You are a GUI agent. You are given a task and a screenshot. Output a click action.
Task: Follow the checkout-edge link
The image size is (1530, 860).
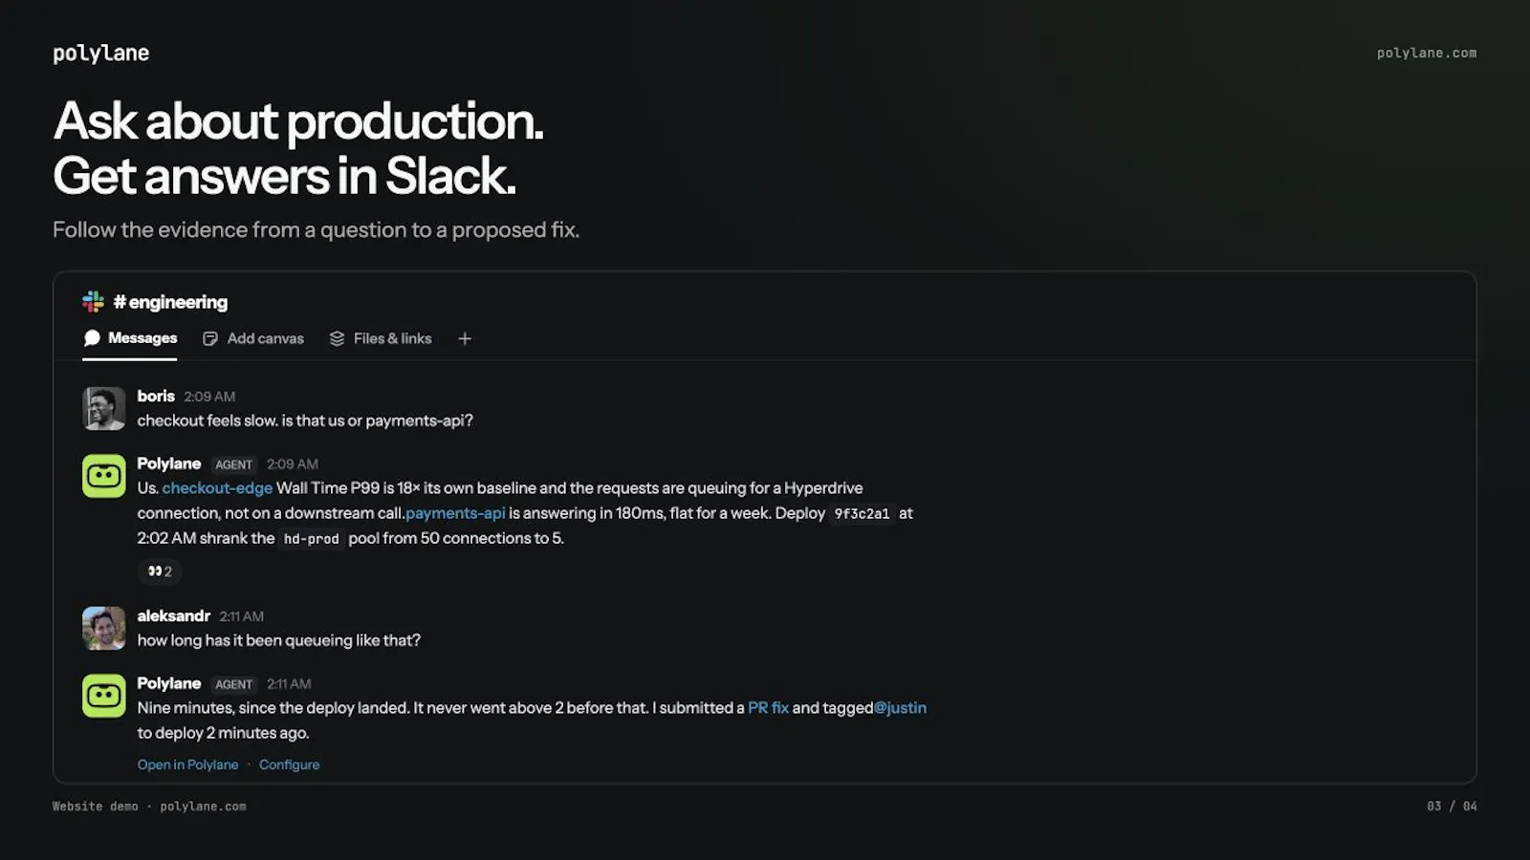217,488
